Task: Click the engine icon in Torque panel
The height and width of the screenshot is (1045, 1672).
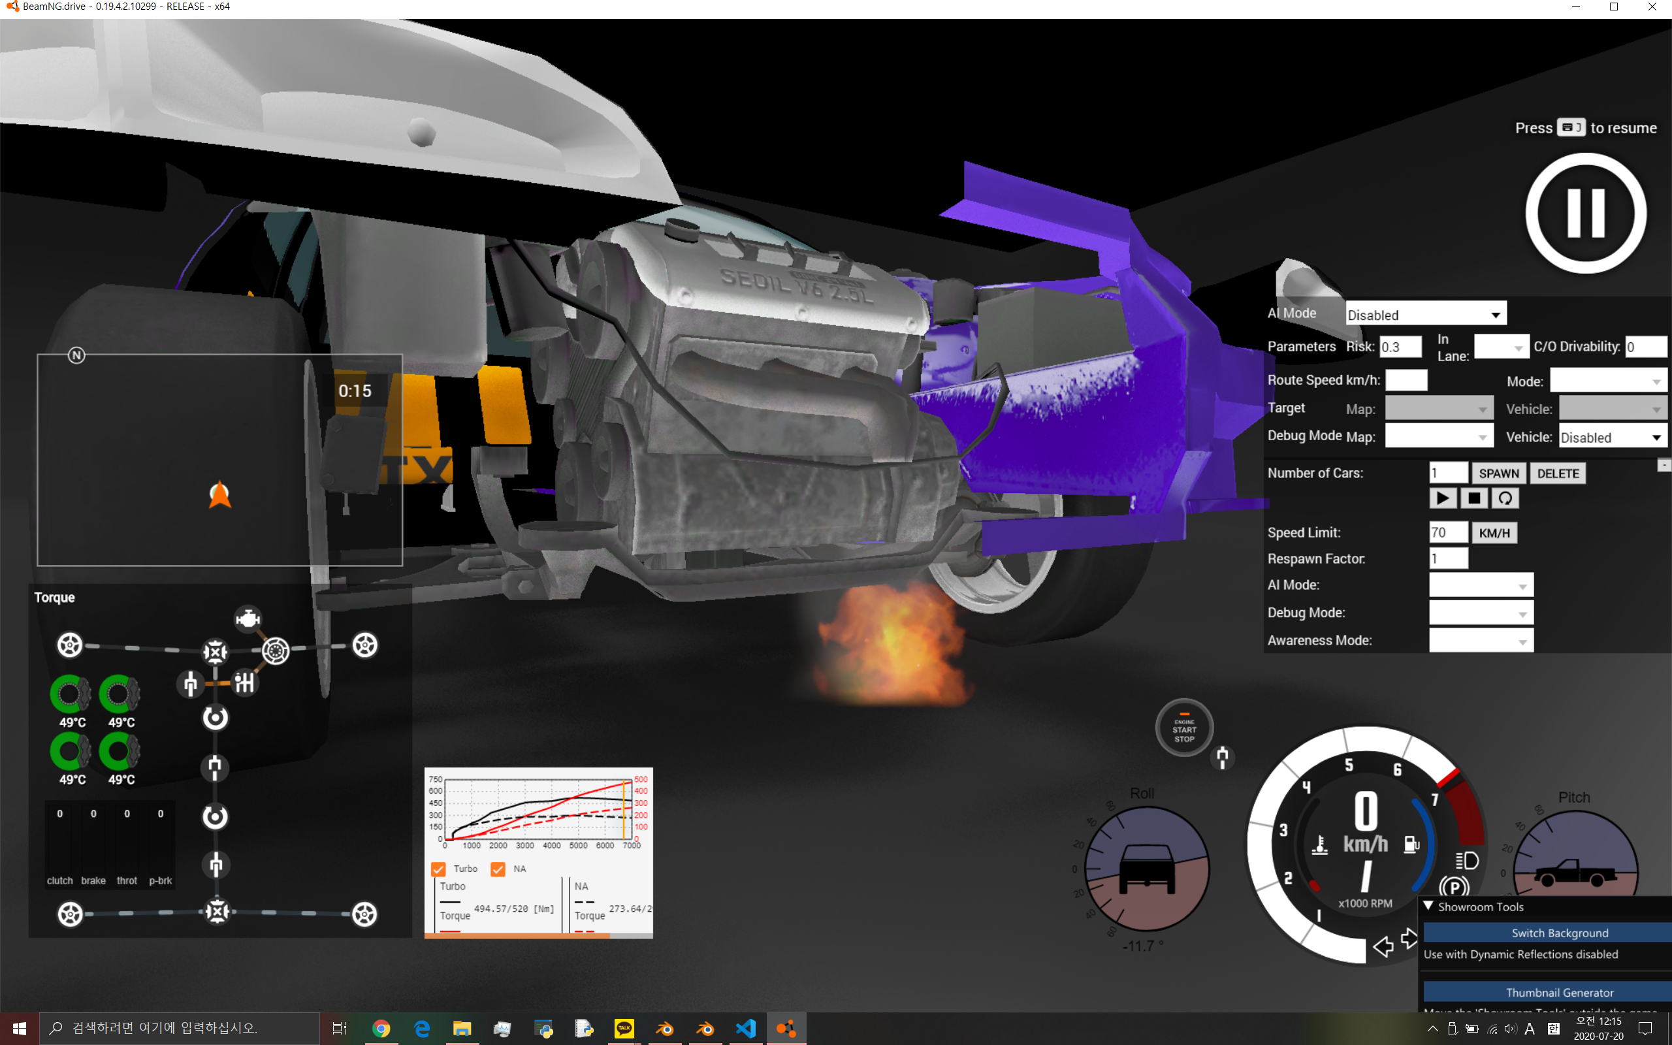Action: [x=248, y=619]
